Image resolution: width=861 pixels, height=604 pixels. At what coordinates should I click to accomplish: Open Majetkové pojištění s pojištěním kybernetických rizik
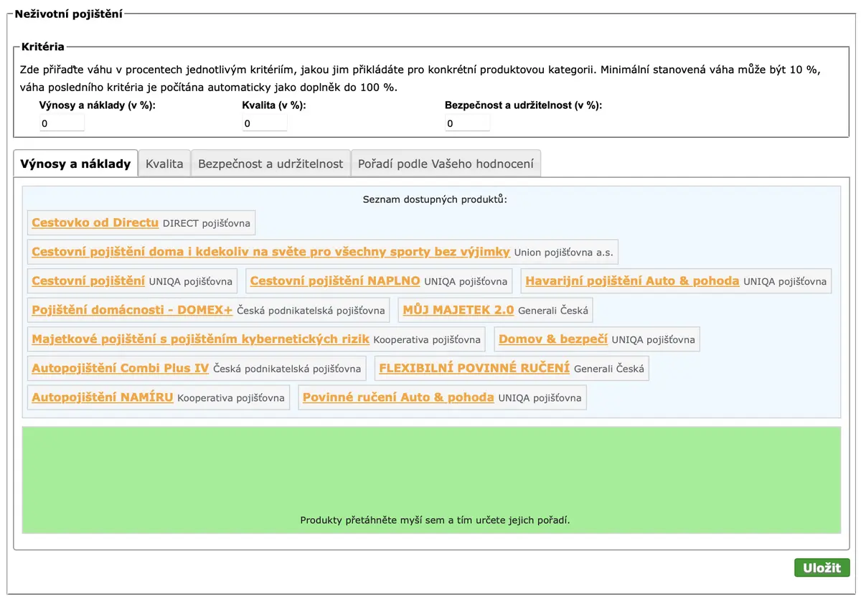tap(200, 339)
